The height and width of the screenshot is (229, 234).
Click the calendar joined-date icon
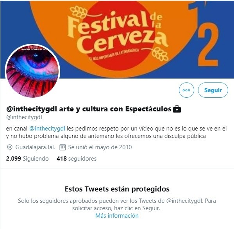63,147
